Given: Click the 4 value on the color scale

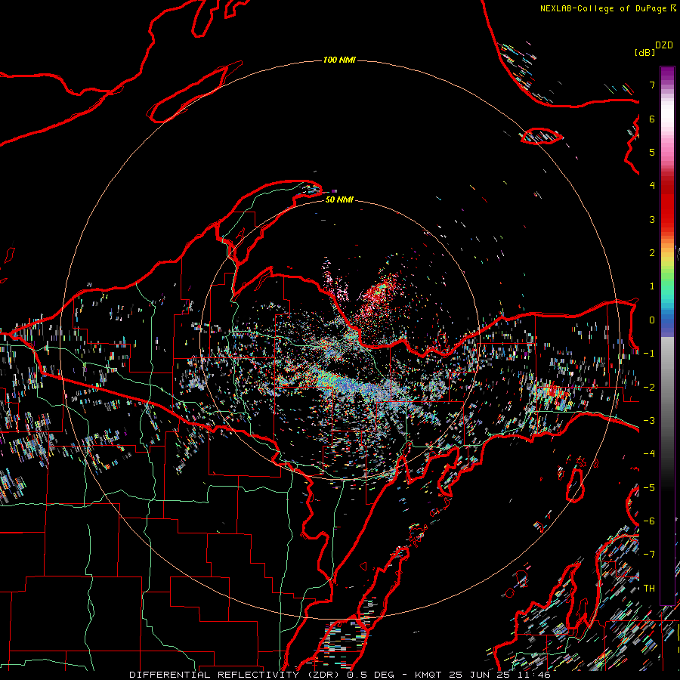Looking at the screenshot, I should coord(652,186).
